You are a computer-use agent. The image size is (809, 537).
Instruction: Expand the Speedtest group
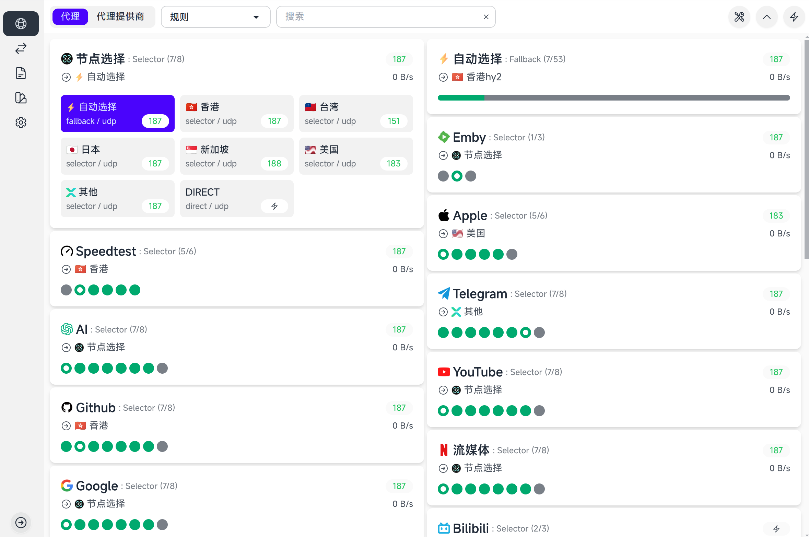tap(237, 269)
